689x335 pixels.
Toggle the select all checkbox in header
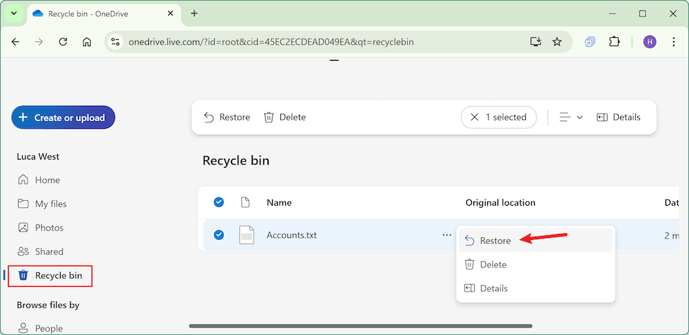pos(219,202)
